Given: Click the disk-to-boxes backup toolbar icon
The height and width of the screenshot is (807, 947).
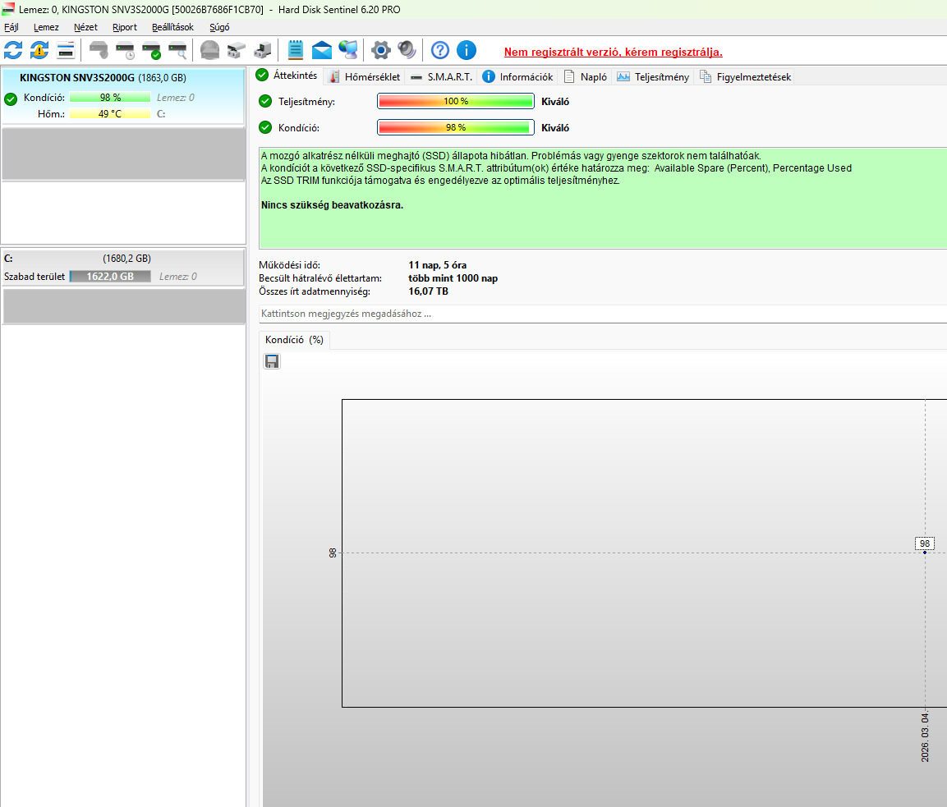Looking at the screenshot, I should [x=237, y=50].
